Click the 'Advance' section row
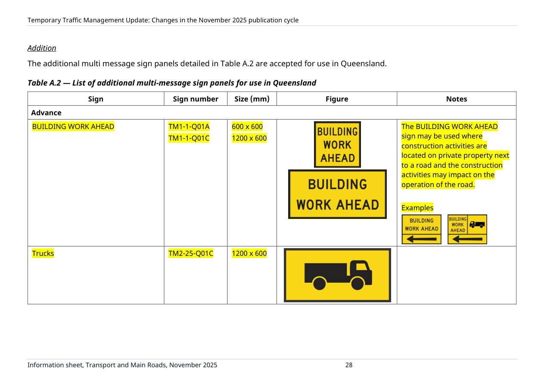The height and width of the screenshot is (384, 544). (272, 113)
